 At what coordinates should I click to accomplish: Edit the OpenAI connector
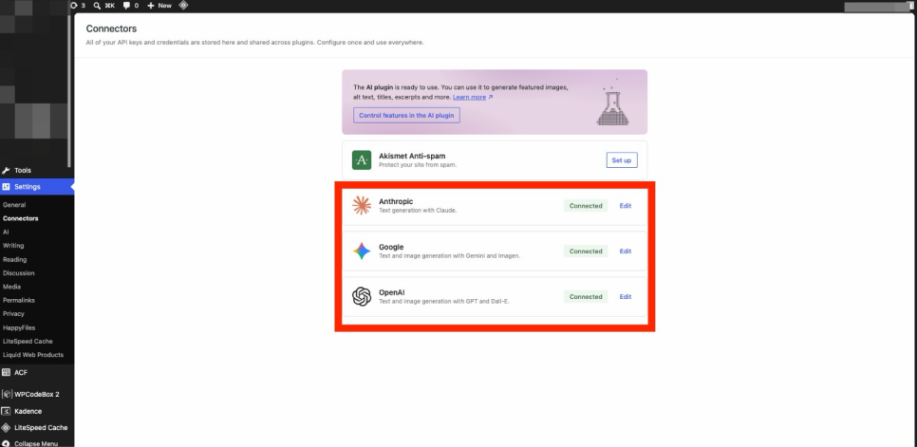[626, 297]
